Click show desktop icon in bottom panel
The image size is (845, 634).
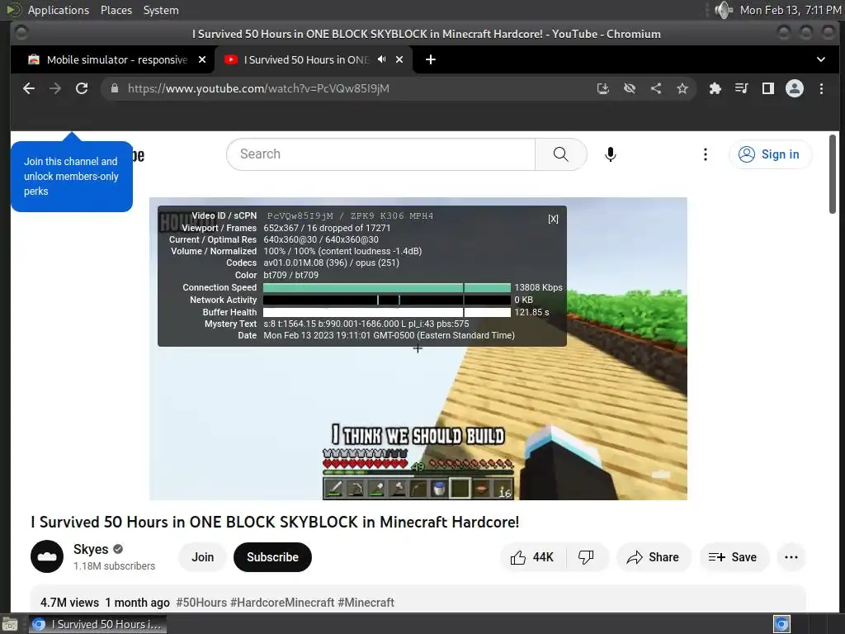click(10, 624)
